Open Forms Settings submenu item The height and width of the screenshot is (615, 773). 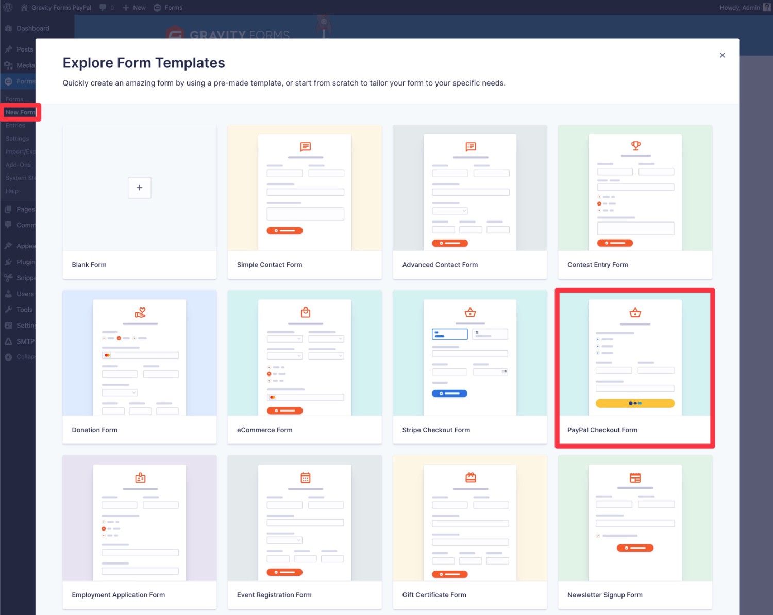click(17, 139)
